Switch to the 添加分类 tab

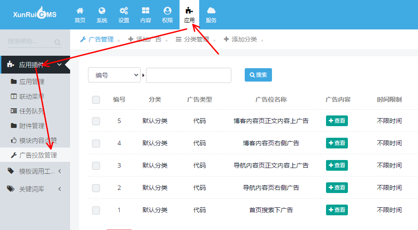[x=240, y=39]
